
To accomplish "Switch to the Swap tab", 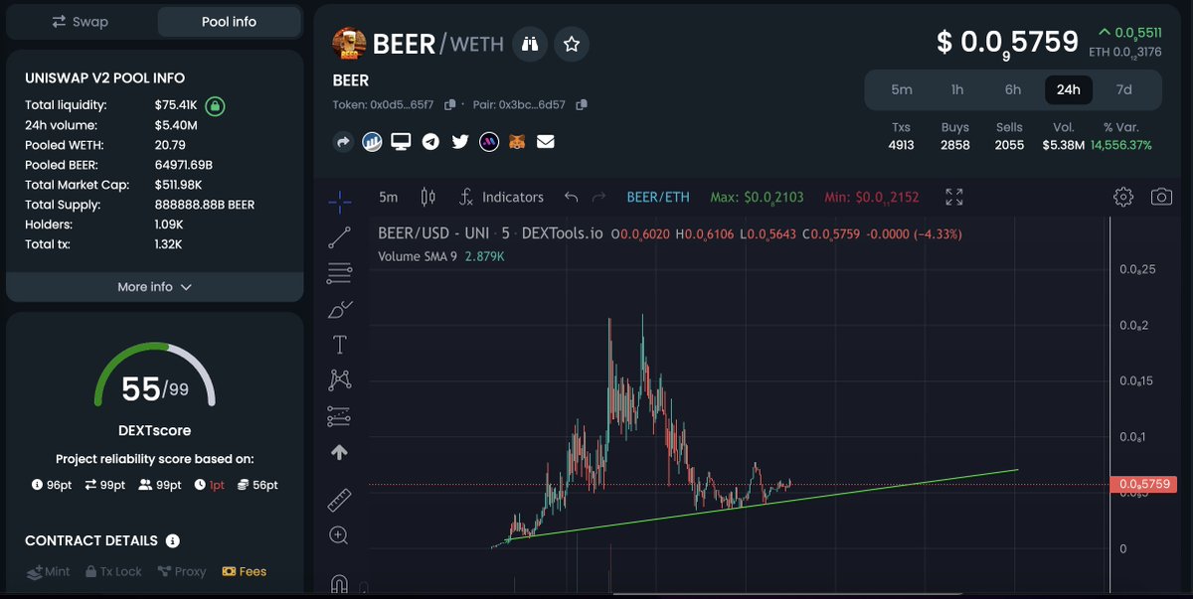I will 82,21.
